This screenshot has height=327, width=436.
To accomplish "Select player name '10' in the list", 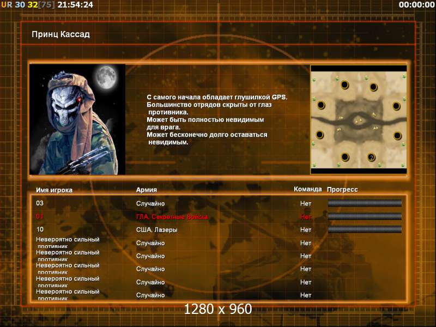I will point(40,229).
